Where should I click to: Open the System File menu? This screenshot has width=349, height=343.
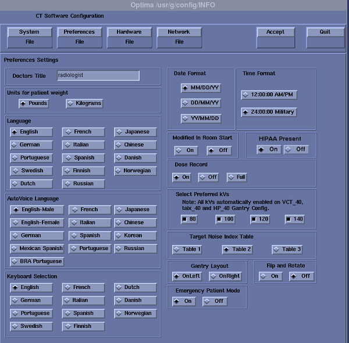tap(29, 37)
